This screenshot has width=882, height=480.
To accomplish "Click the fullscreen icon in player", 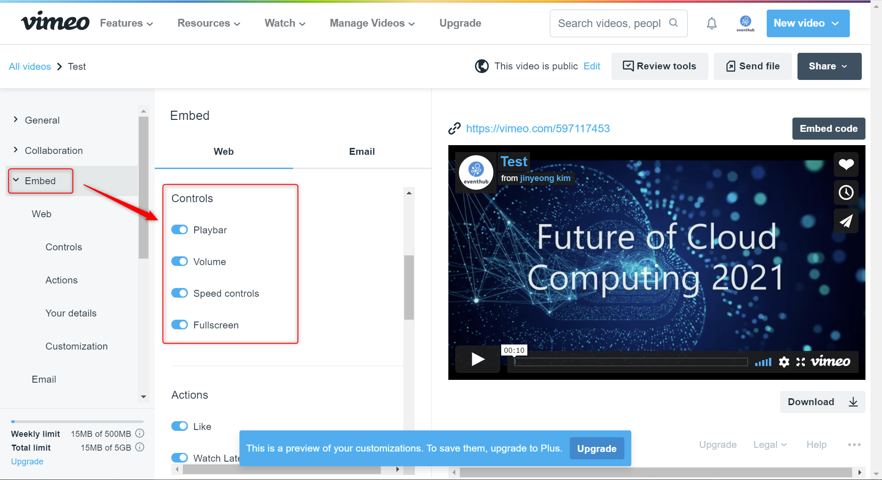I will tap(801, 362).
